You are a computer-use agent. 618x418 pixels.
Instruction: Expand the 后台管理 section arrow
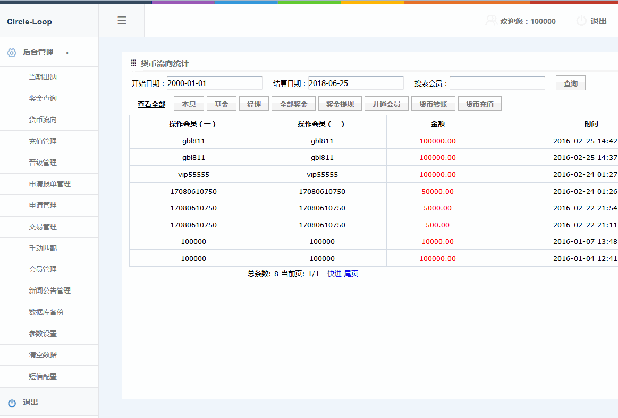pos(67,53)
